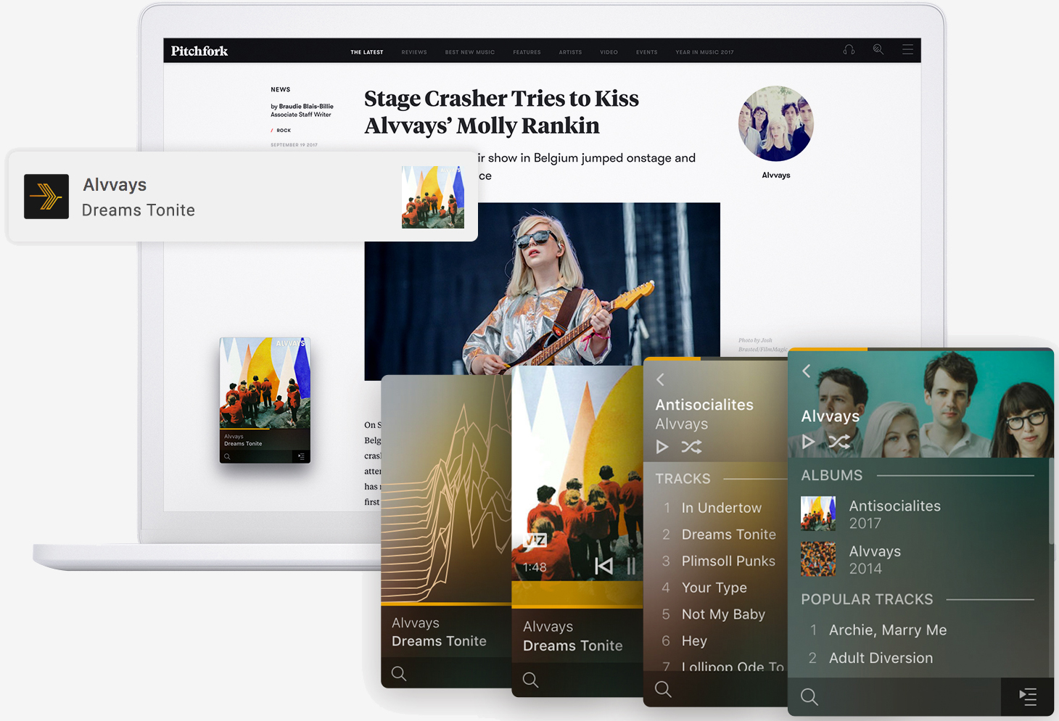
Task: Play track 4 Your Type
Action: click(715, 588)
